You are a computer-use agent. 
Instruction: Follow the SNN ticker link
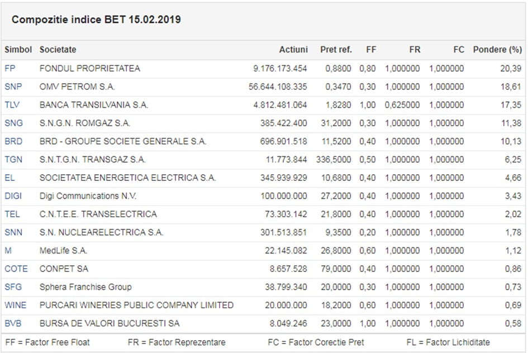(x=13, y=232)
